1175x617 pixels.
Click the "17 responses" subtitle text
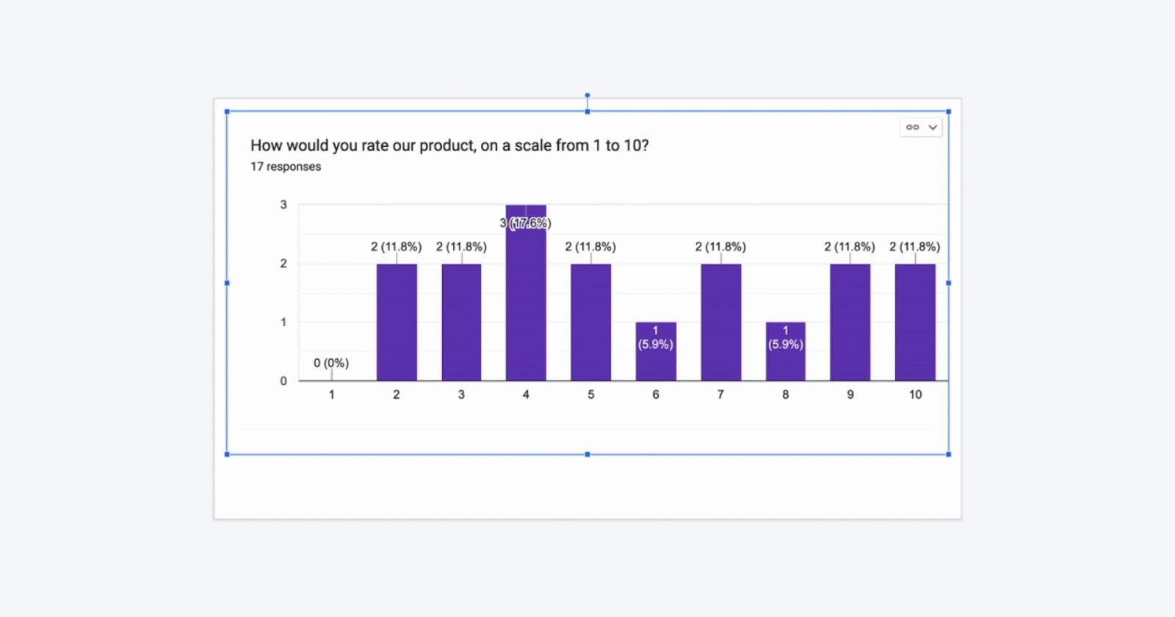286,167
